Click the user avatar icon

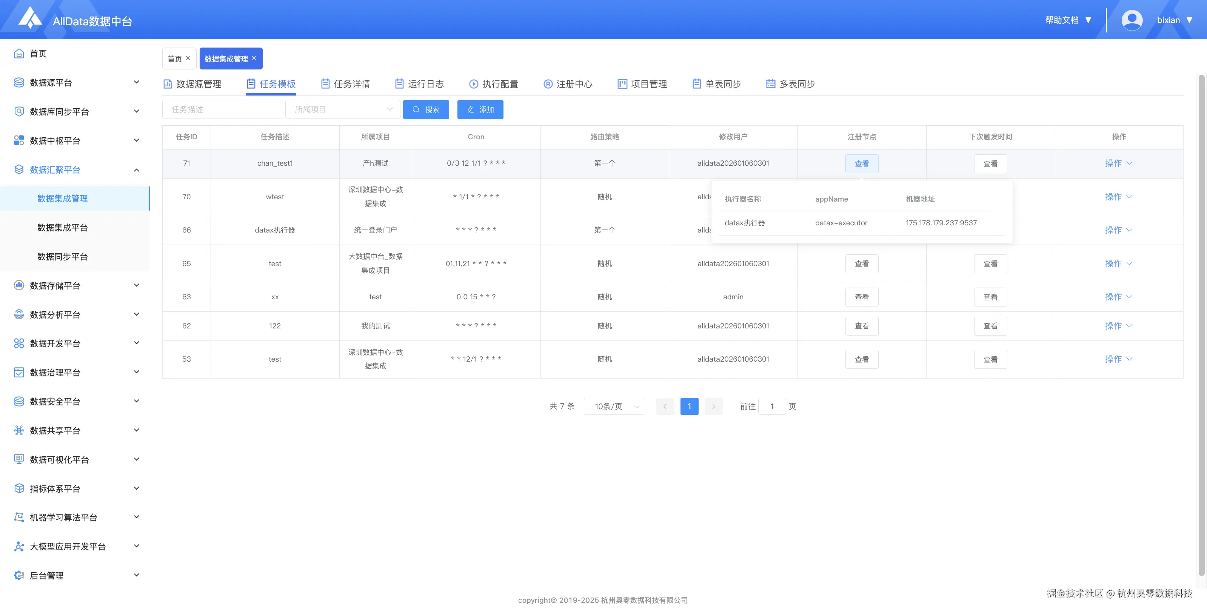pos(1132,20)
